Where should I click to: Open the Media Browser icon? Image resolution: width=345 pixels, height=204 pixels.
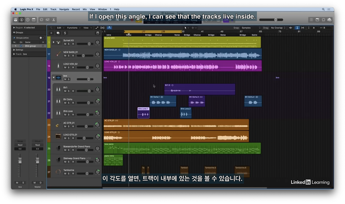329,20
